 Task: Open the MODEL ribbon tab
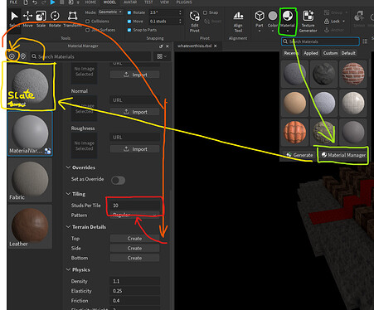[x=109, y=2]
